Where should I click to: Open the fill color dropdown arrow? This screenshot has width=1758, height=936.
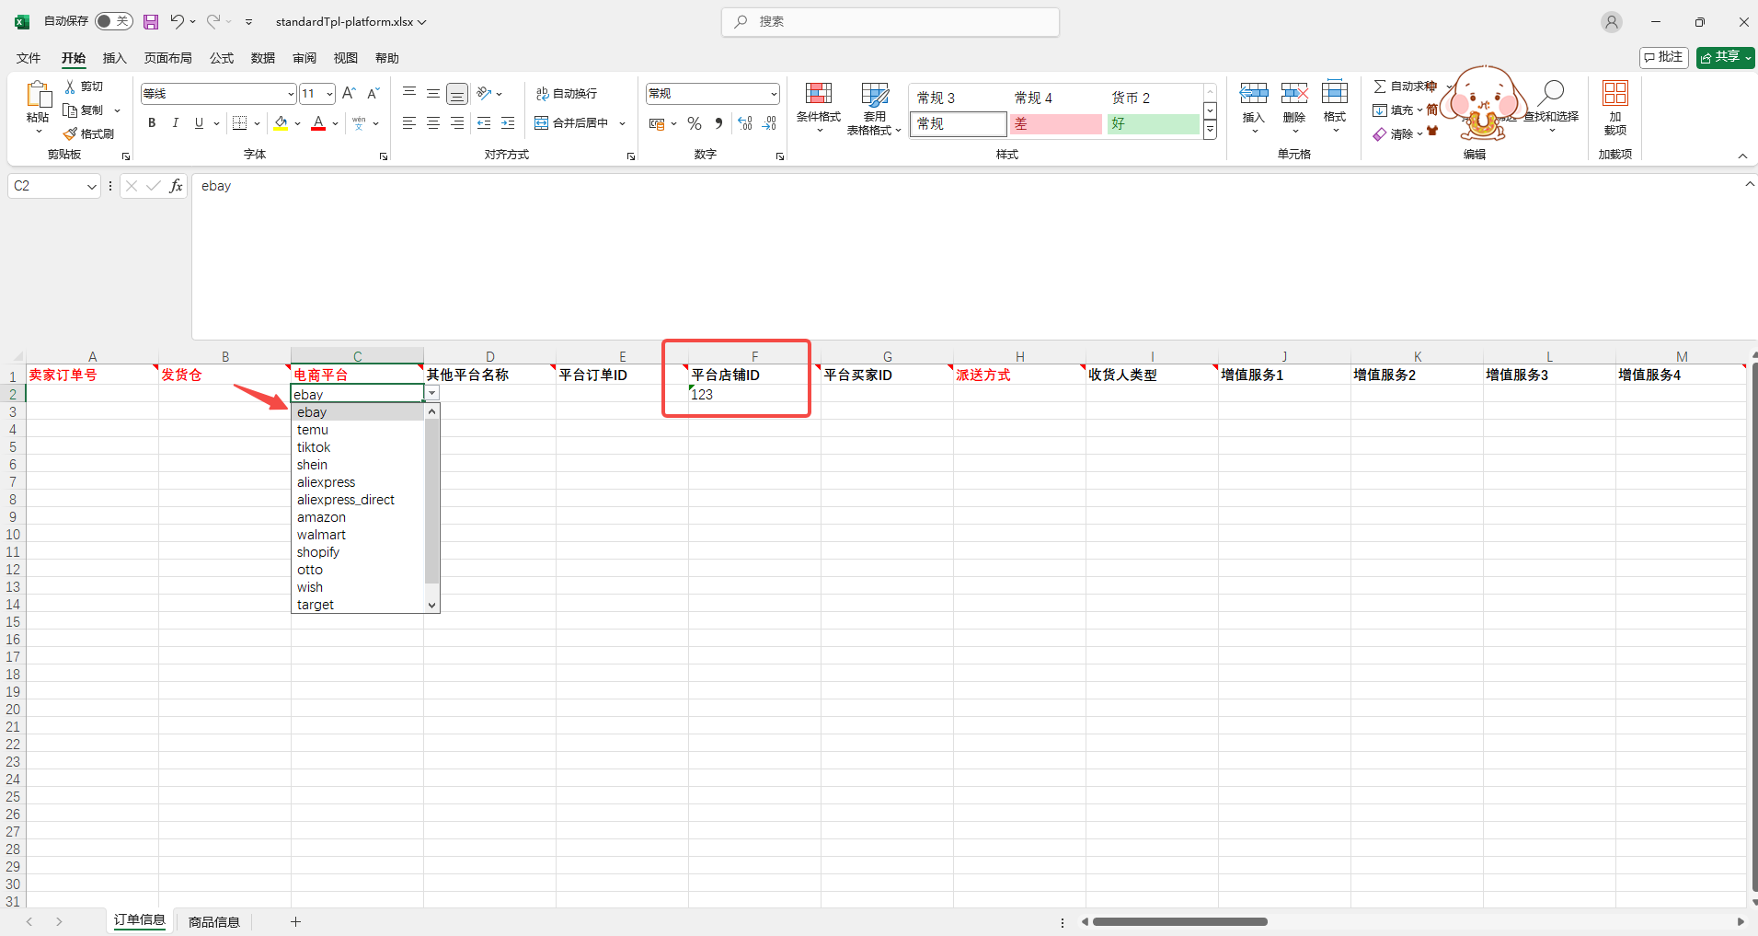pyautogui.click(x=298, y=123)
